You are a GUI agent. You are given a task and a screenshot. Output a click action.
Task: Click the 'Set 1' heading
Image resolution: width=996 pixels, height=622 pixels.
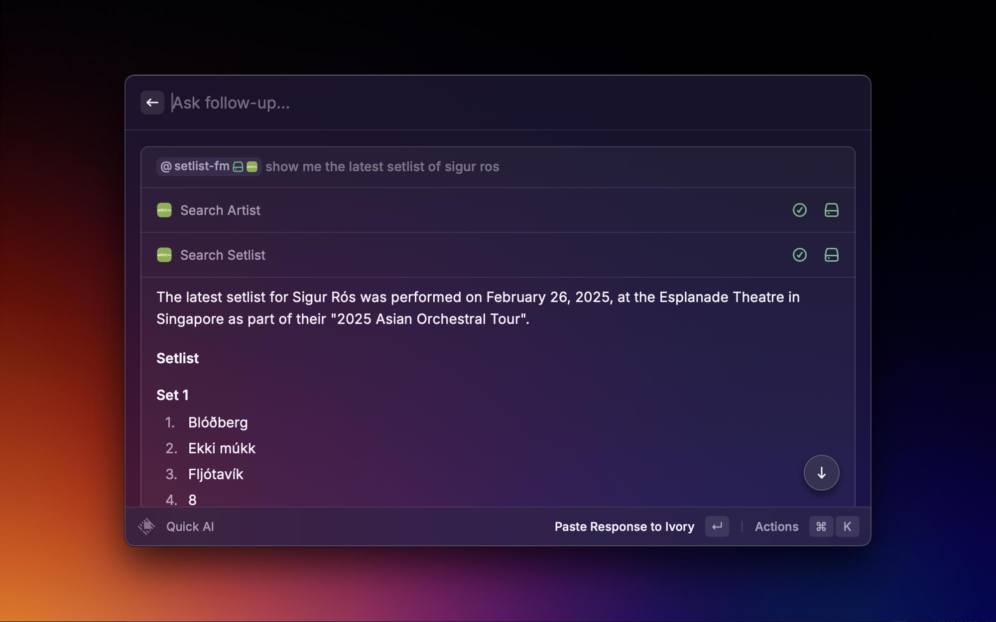pyautogui.click(x=173, y=395)
